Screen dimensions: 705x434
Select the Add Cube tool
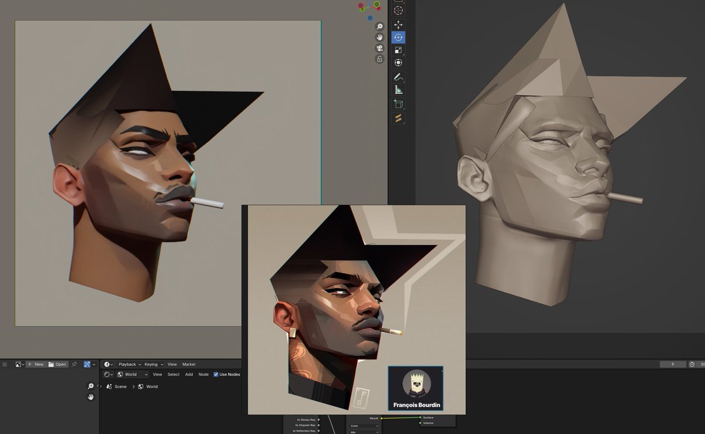click(x=398, y=104)
